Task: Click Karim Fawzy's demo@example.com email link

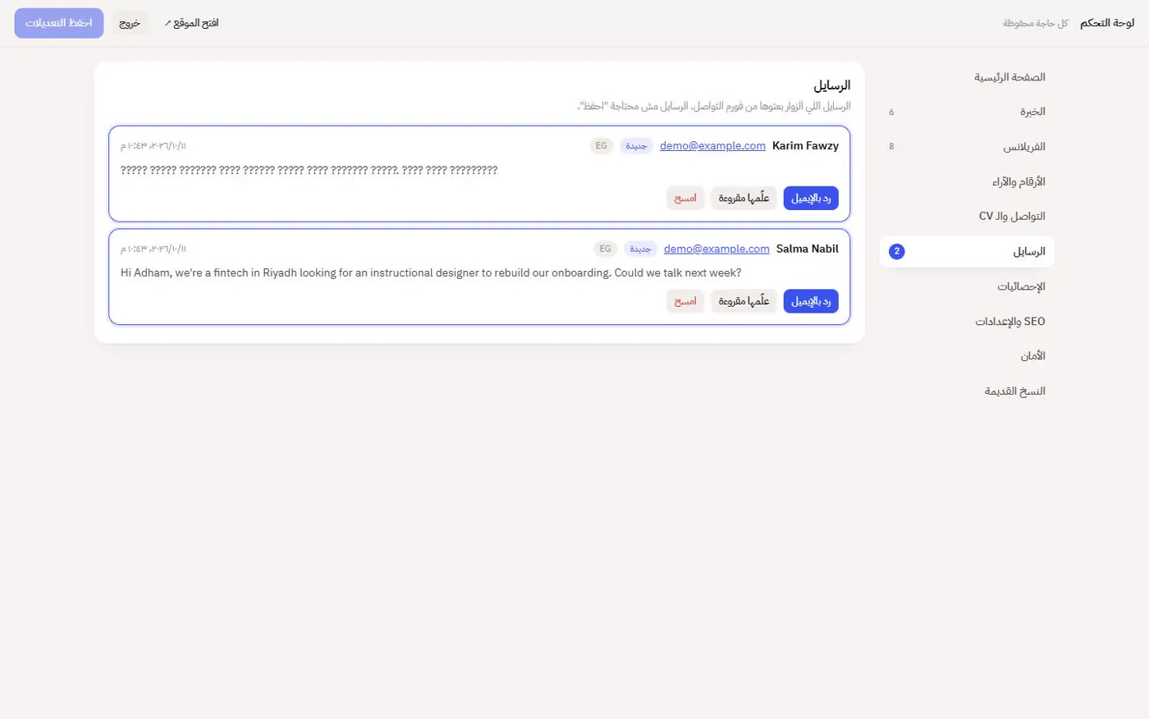Action: [712, 145]
